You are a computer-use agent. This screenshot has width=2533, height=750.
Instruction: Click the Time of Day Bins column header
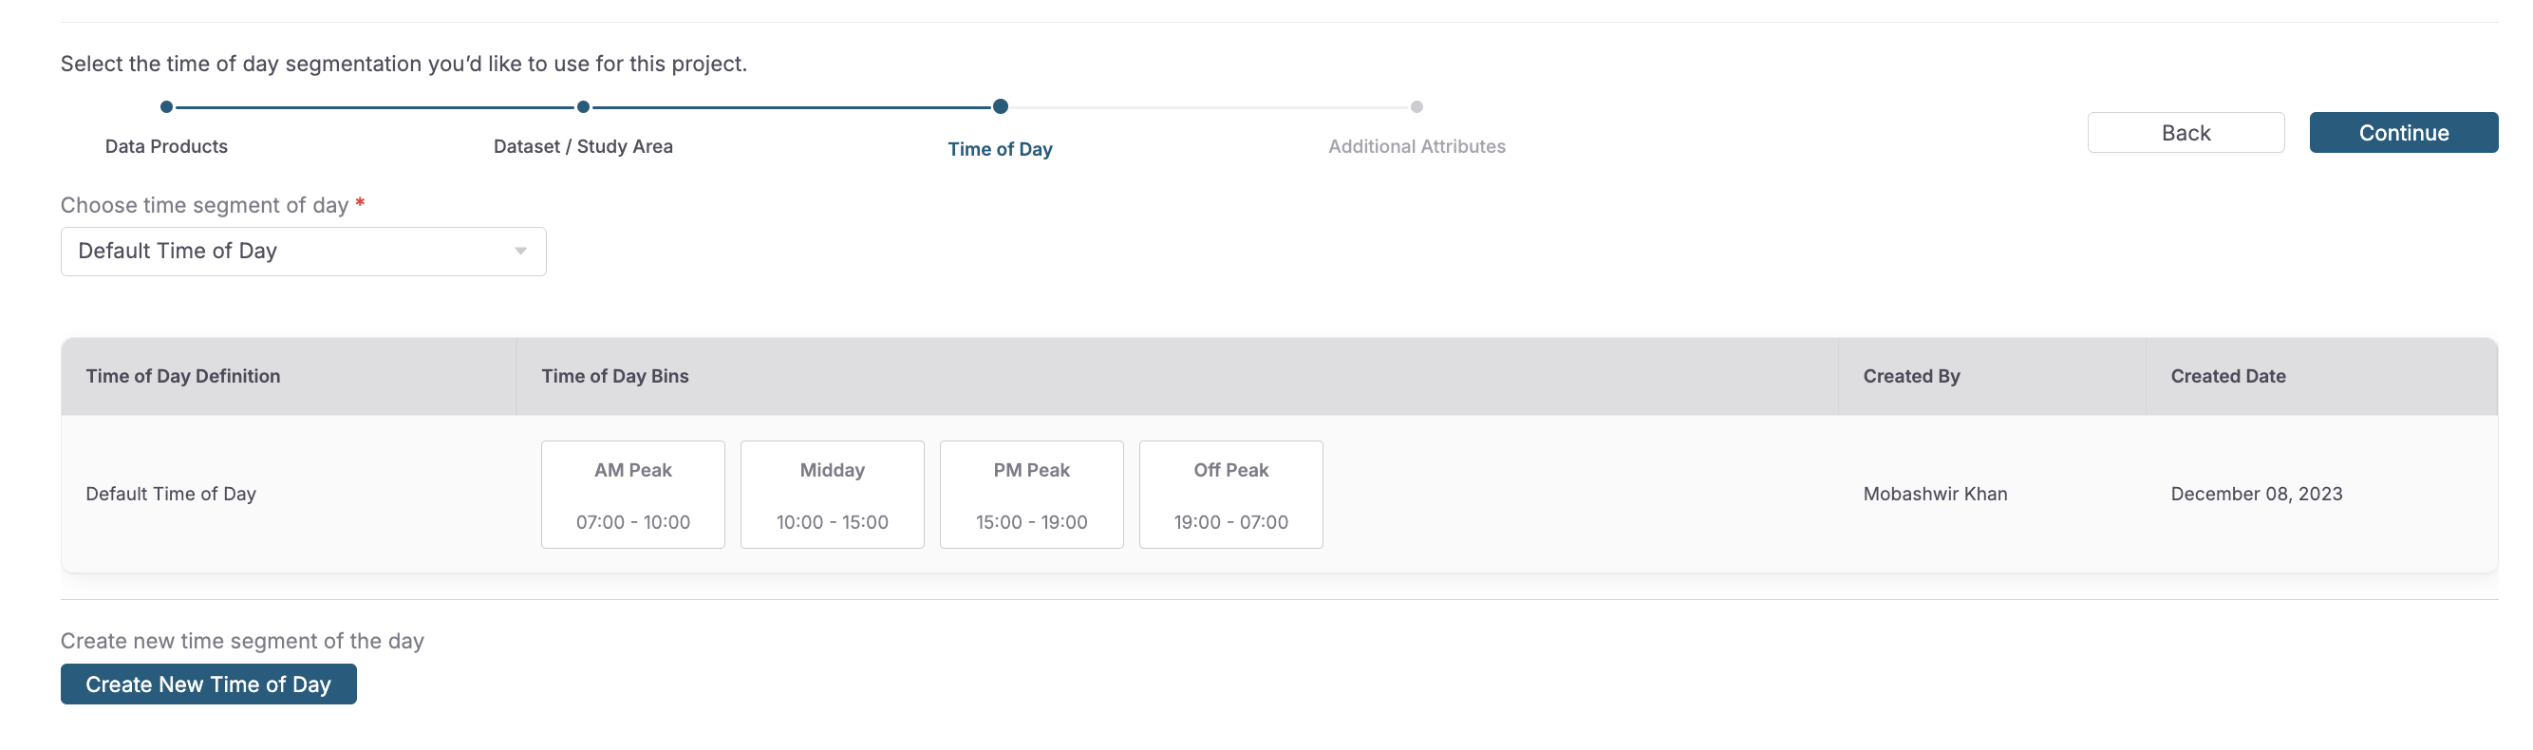point(614,377)
